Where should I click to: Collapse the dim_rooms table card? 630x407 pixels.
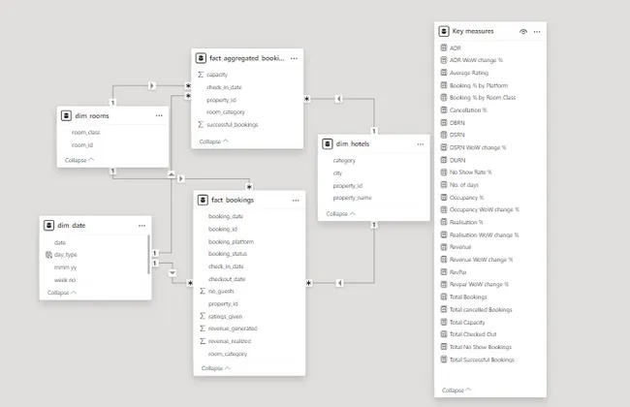click(79, 159)
